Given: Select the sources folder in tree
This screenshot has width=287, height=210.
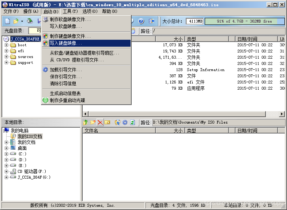Looking at the screenshot, I should (26, 57).
